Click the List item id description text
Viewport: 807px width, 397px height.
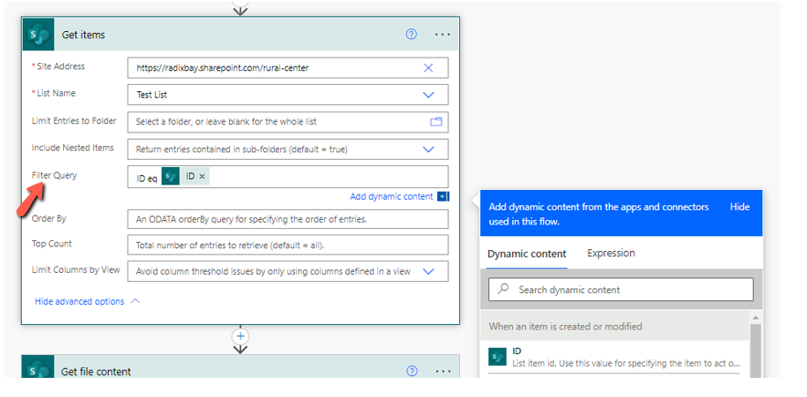pos(625,363)
